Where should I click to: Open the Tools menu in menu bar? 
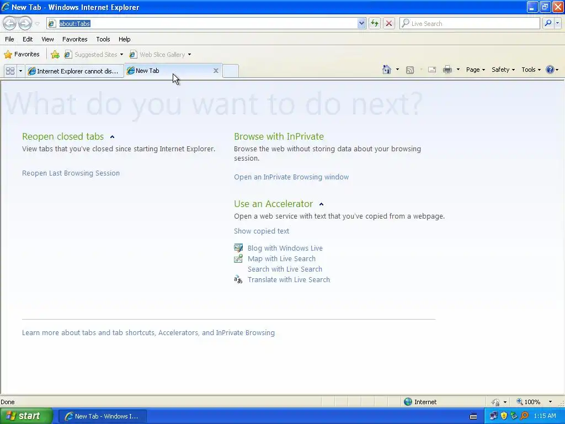pos(103,39)
